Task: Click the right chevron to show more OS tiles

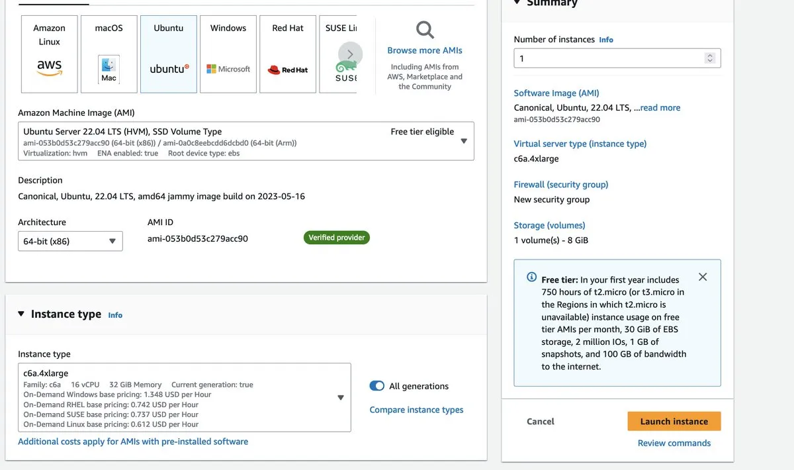Action: click(x=350, y=54)
